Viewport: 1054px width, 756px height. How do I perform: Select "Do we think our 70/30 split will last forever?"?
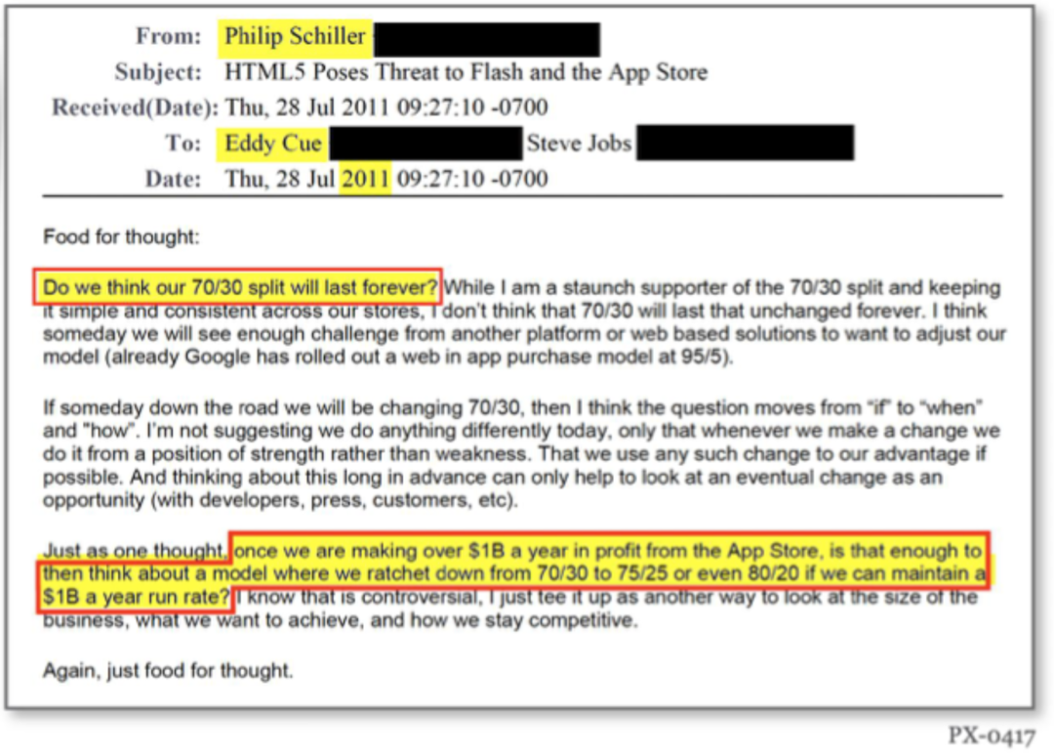tap(240, 288)
